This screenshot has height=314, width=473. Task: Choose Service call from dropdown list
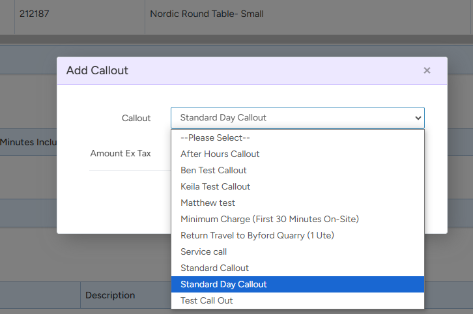tap(203, 252)
